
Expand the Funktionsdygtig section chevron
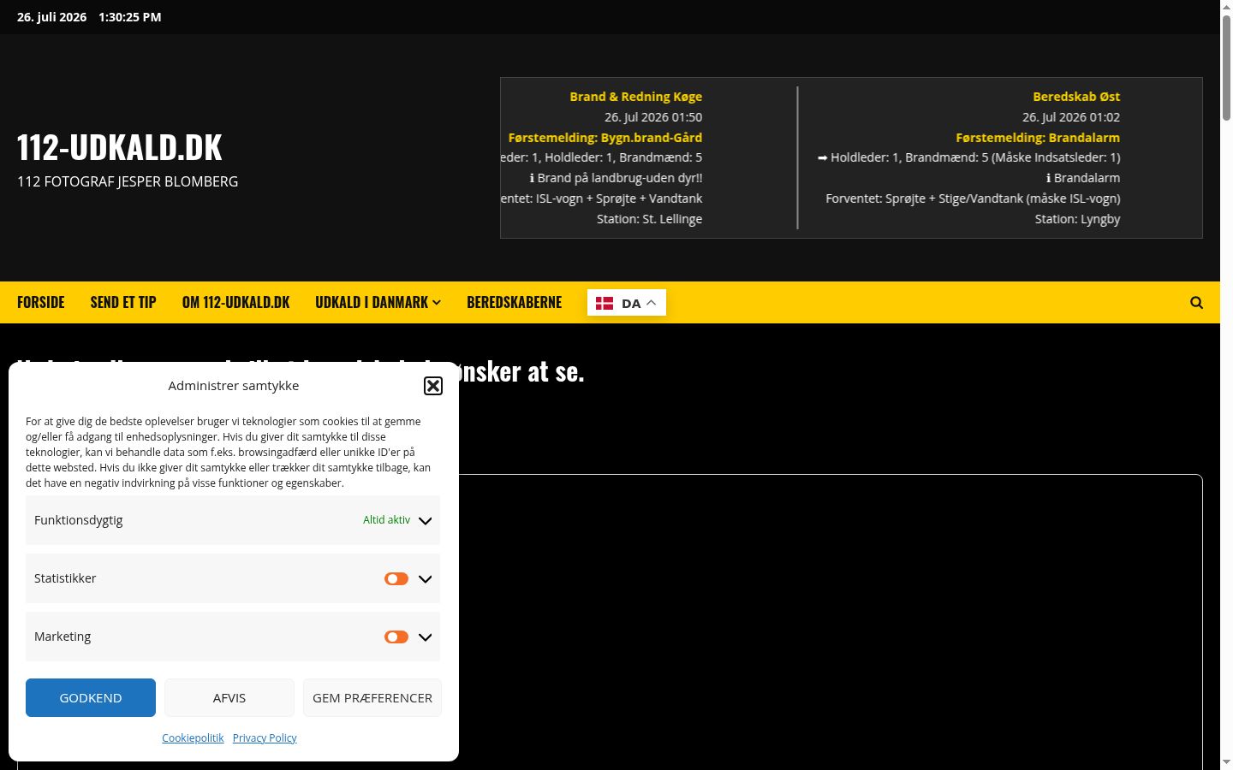coord(425,521)
